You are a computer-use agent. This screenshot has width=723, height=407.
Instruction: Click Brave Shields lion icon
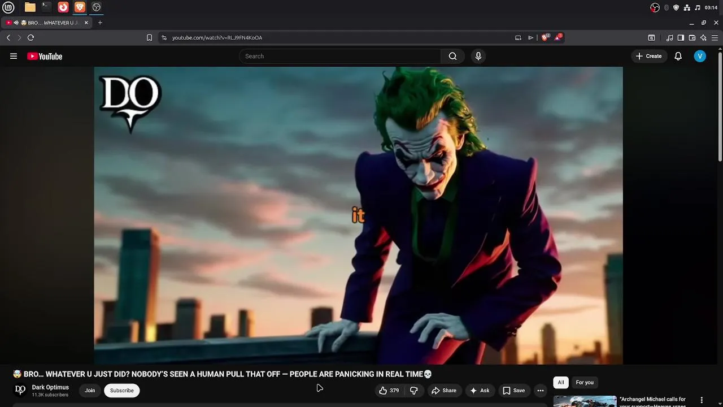click(x=545, y=37)
